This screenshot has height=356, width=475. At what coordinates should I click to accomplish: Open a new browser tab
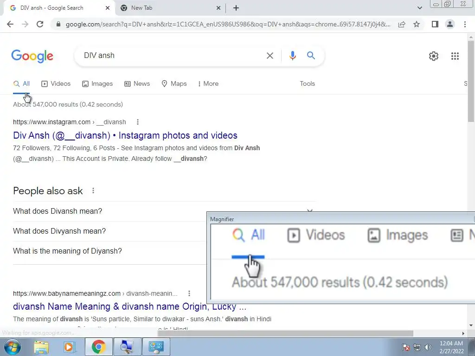click(236, 8)
